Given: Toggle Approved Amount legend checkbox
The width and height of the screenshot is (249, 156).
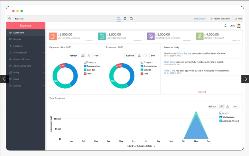Looking at the screenshot, I should 220,121.
